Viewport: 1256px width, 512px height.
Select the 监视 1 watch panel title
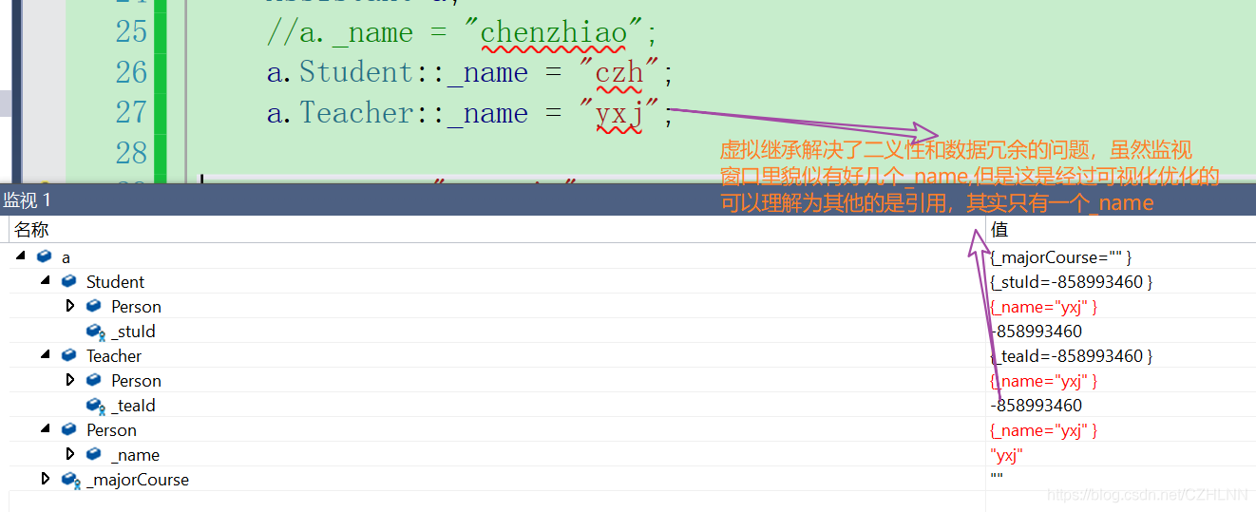(x=28, y=199)
